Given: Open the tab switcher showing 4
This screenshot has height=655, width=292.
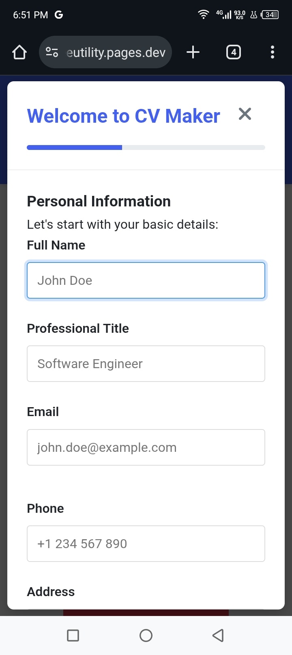Looking at the screenshot, I should pyautogui.click(x=234, y=52).
